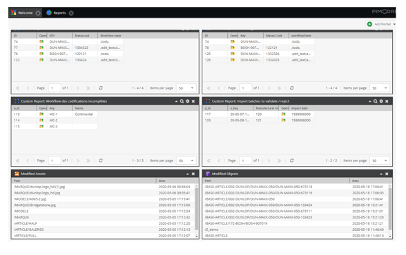406x255 pixels.
Task: Click the Modified Objects vertical scrollbar
Action: tap(390, 208)
